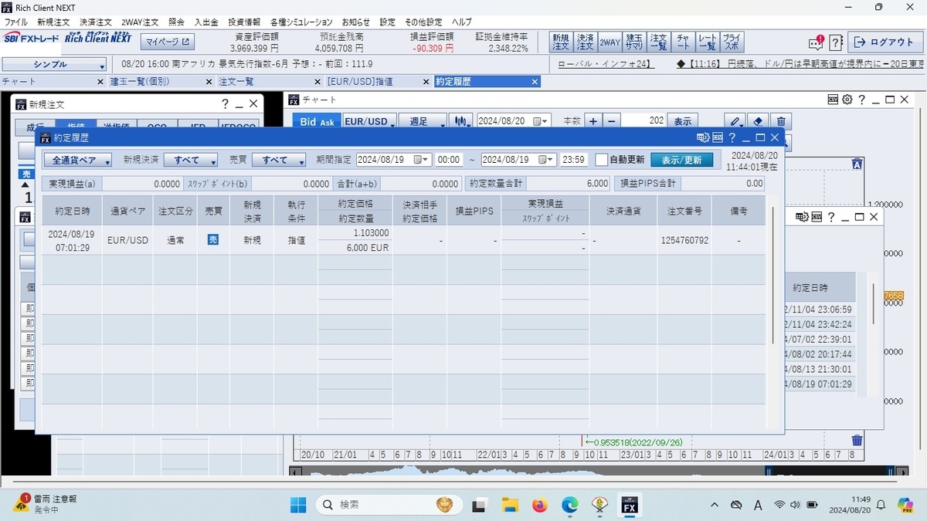Open the ファイル menu
The height and width of the screenshot is (521, 927).
pyautogui.click(x=16, y=22)
